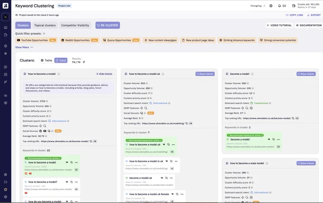Viewport: 323px width, 203px height.
Task: Select the 'Striking distance keywords' preset
Action: 237,40
